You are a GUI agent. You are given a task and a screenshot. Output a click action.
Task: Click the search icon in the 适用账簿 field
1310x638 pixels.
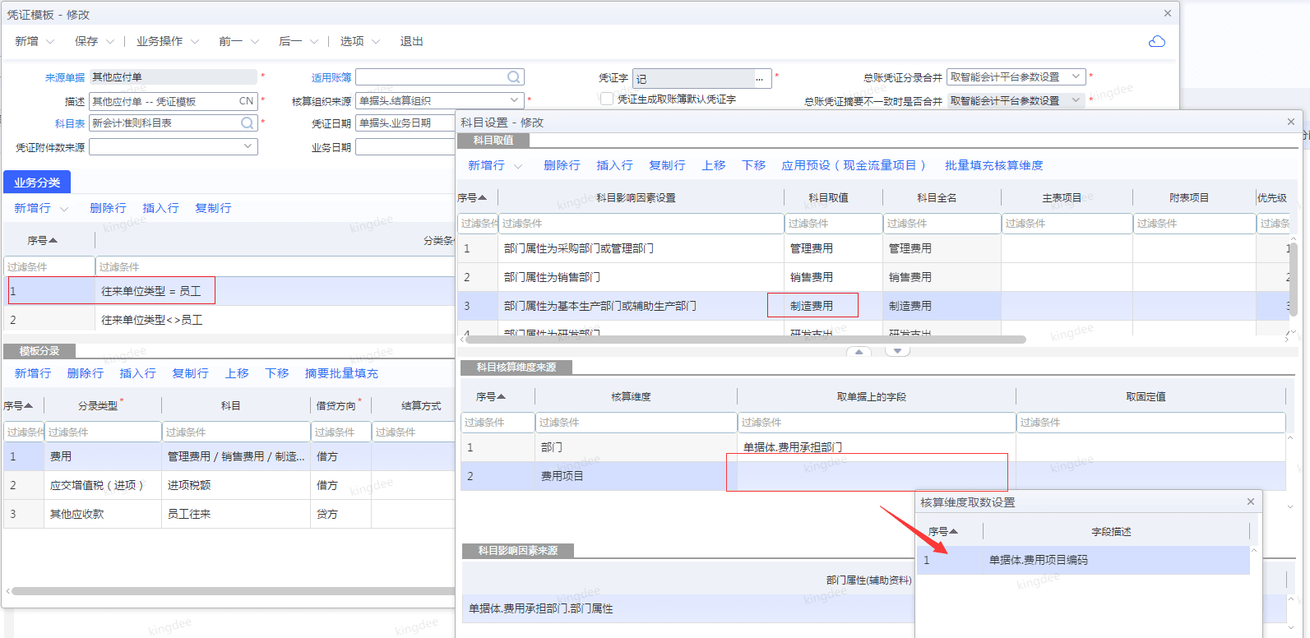[513, 77]
